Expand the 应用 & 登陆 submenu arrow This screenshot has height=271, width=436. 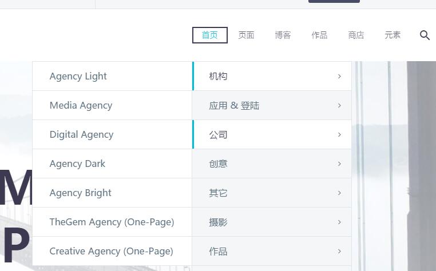point(339,105)
